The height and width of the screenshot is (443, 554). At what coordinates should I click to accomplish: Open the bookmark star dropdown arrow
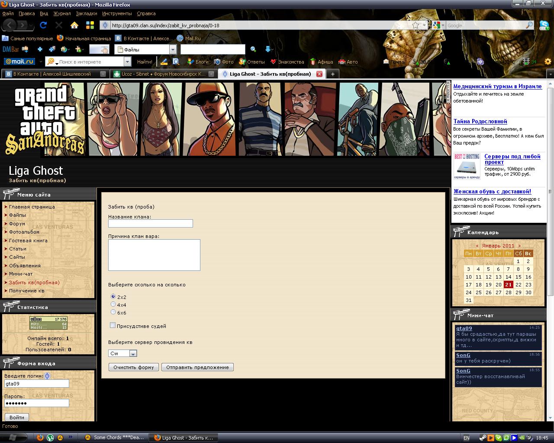(x=424, y=26)
